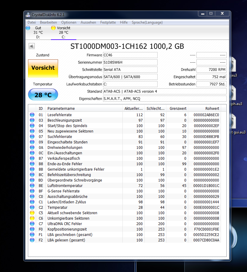The width and height of the screenshot is (247, 272).
Task: Click status orb for Befehlszeitüberschreitung
Action: [32, 175]
